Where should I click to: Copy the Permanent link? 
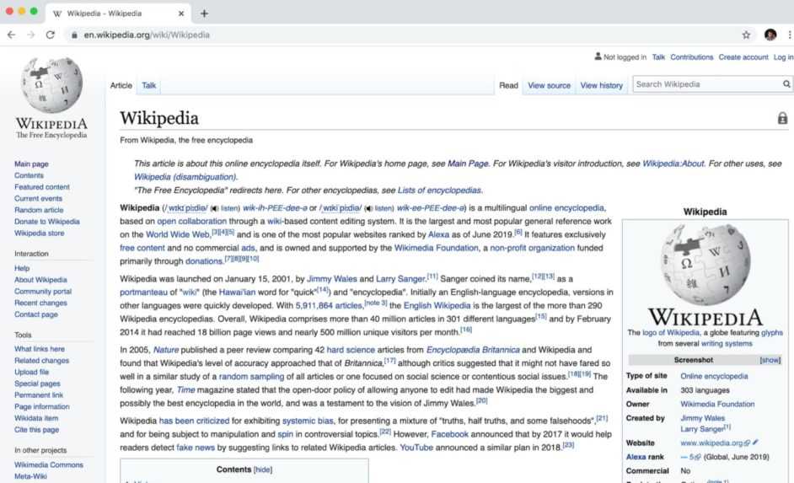click(x=39, y=394)
